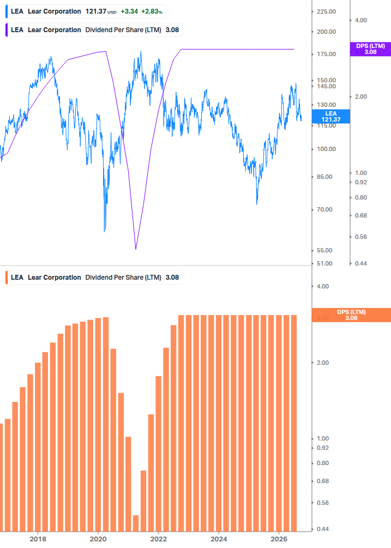Click the 145.00 price axis label
Screen dimensions: 391x548
326,86
